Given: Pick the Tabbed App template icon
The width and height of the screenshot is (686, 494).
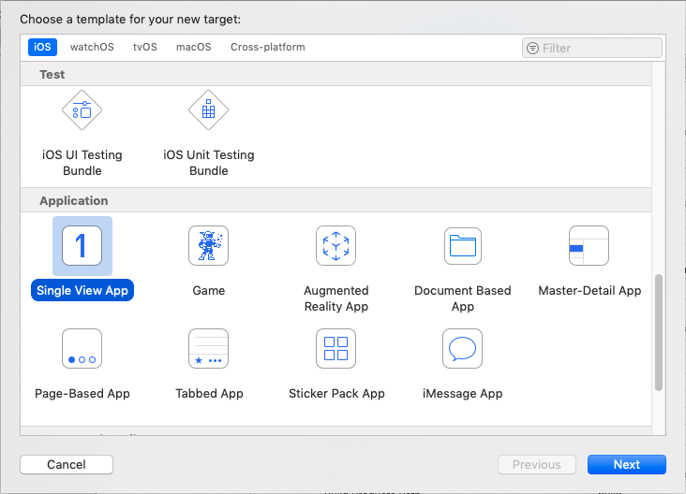Looking at the screenshot, I should tap(208, 349).
